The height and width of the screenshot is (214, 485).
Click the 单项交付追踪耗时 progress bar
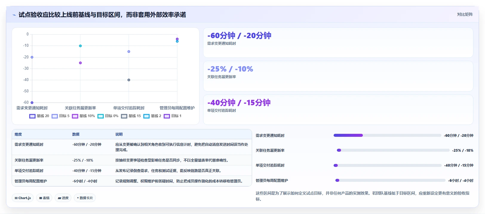[x=387, y=165]
